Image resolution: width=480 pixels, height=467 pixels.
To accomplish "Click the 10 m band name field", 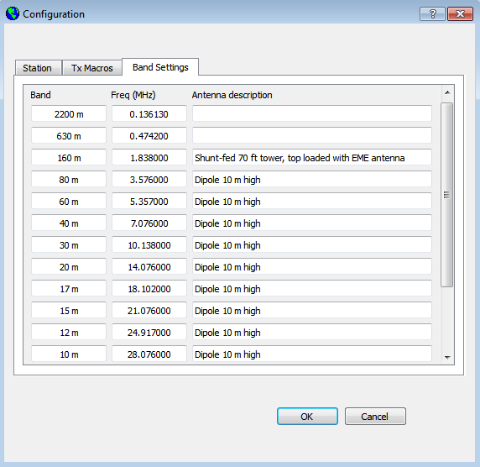I will (69, 354).
